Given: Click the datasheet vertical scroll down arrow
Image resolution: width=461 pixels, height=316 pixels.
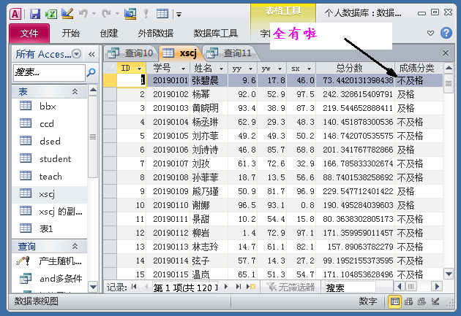Looking at the screenshot, I should pos(449,274).
